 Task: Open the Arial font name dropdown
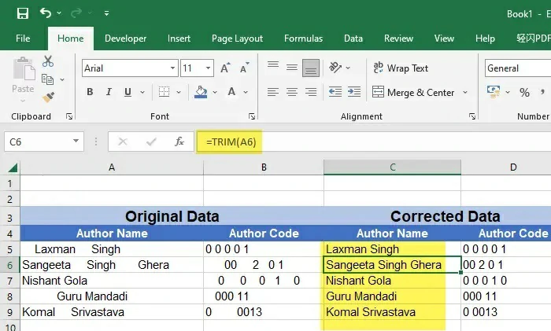coord(172,68)
